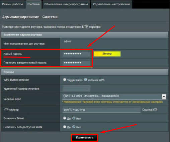Viewport: 170px width, 142px height.
Task: Click the Изменение пароля роутера, часового пояса description
Action: point(52,27)
